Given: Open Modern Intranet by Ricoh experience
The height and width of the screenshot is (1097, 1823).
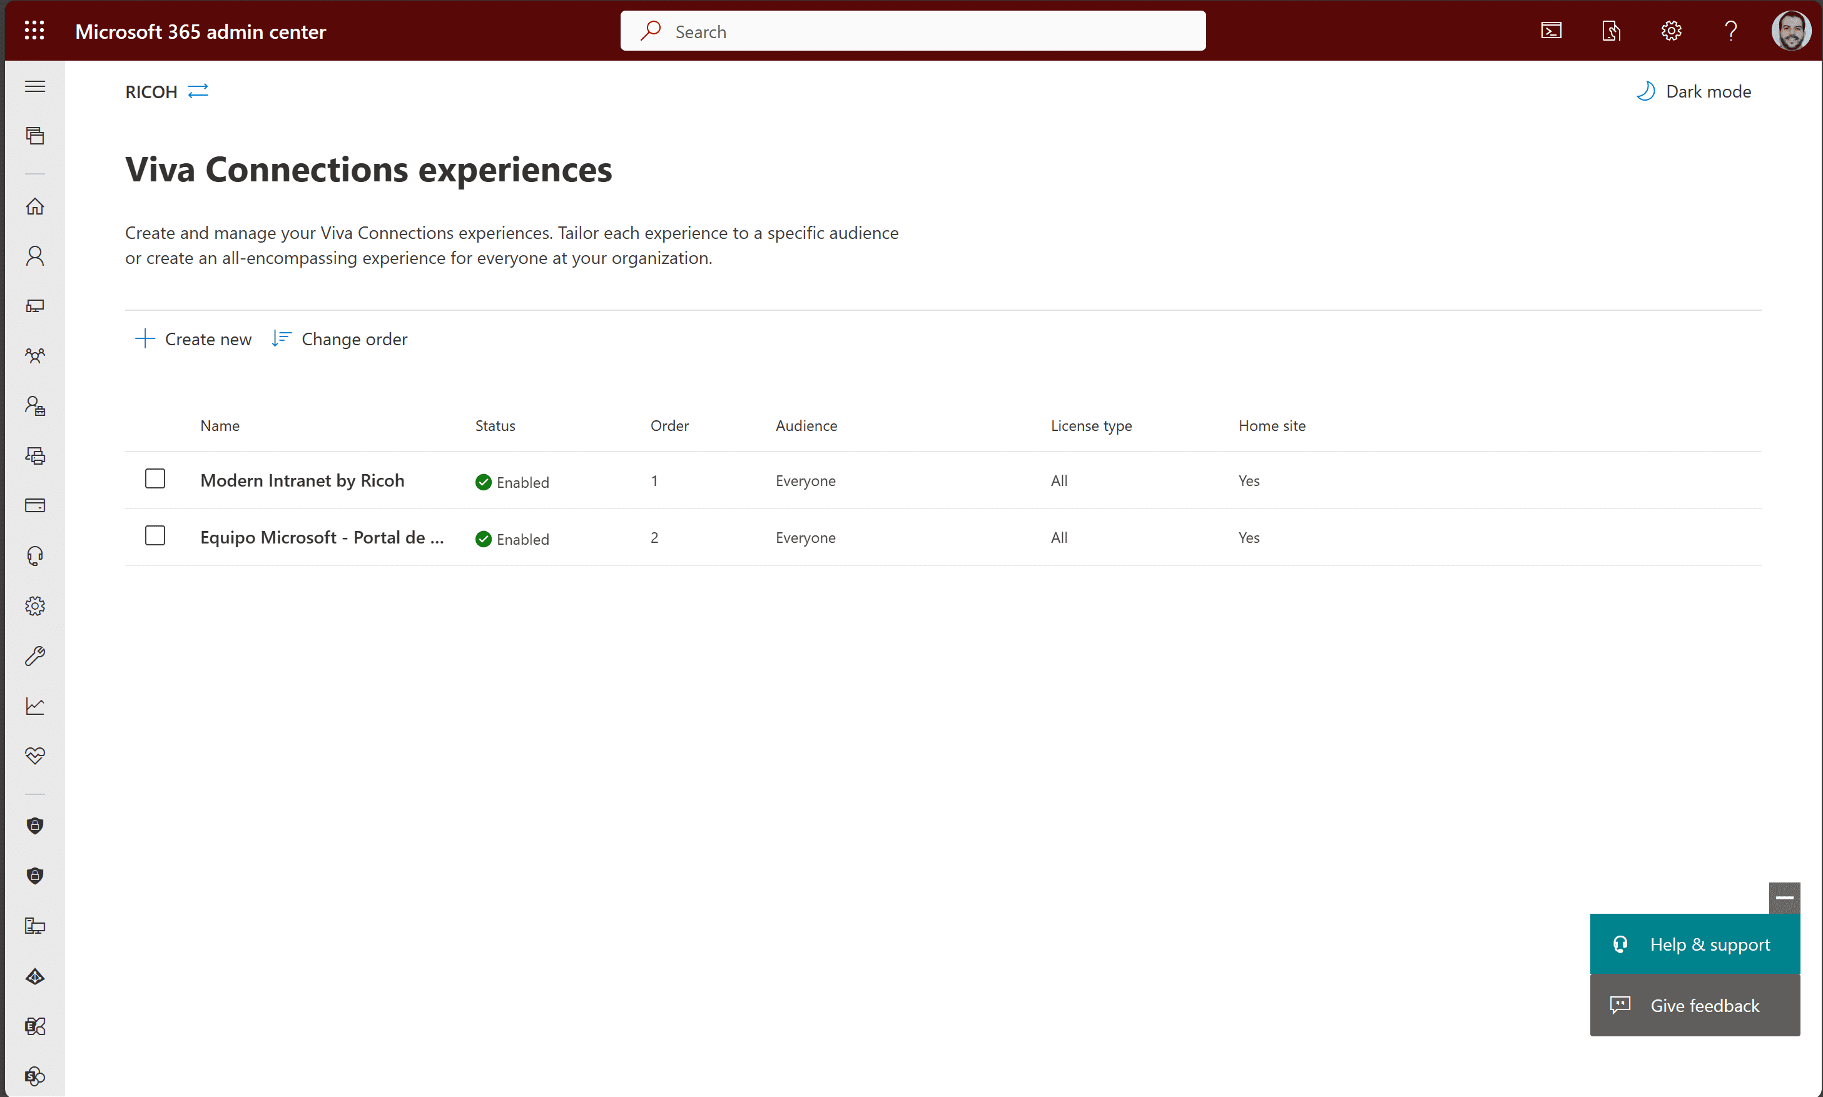Looking at the screenshot, I should pos(302,480).
